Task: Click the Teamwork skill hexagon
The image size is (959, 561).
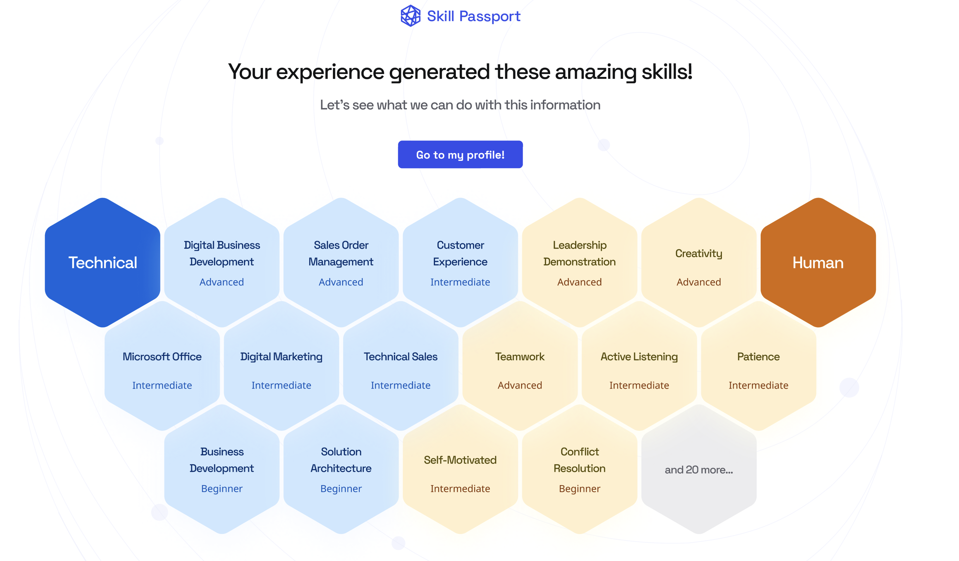Action: (520, 366)
